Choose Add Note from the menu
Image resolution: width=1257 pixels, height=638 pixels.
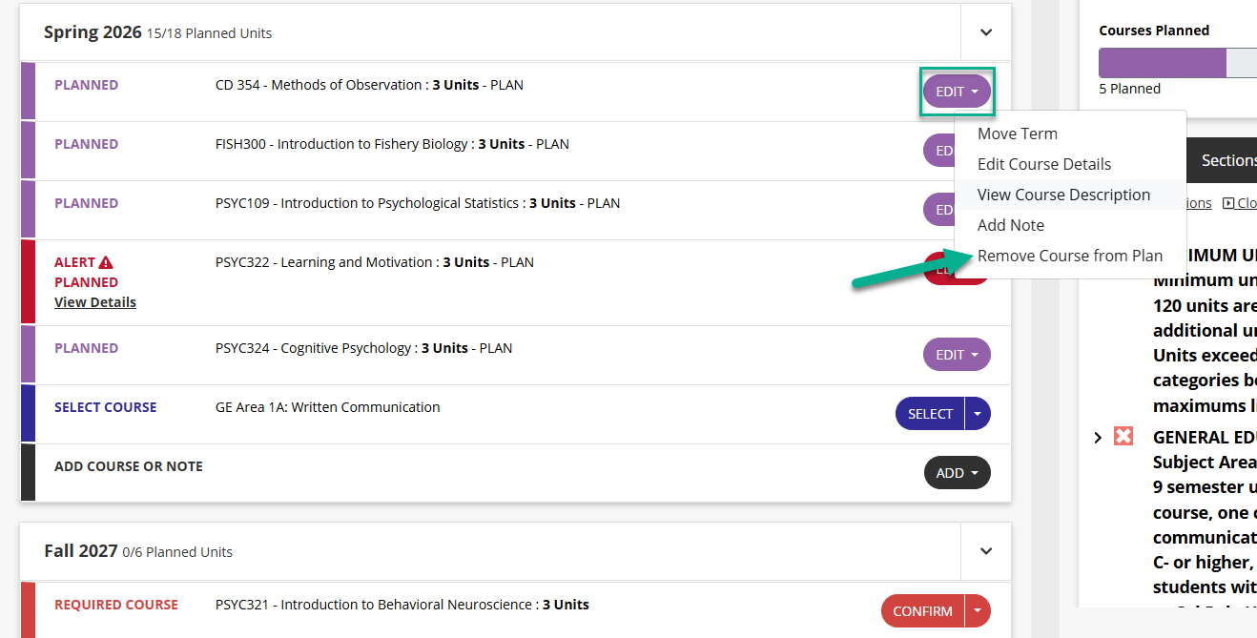point(1010,225)
